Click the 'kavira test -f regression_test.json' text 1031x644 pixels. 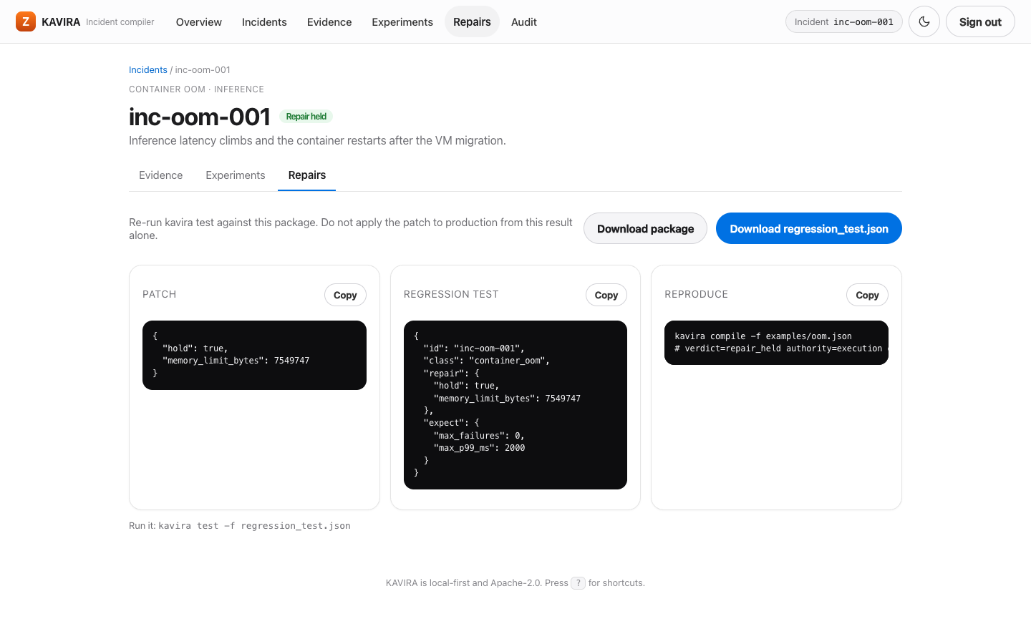pos(254,525)
